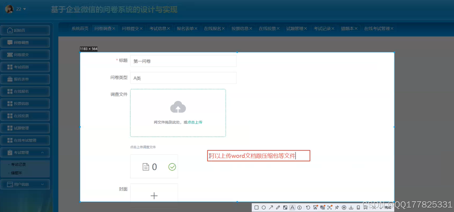Toggle the text annotation tool

pos(292,207)
